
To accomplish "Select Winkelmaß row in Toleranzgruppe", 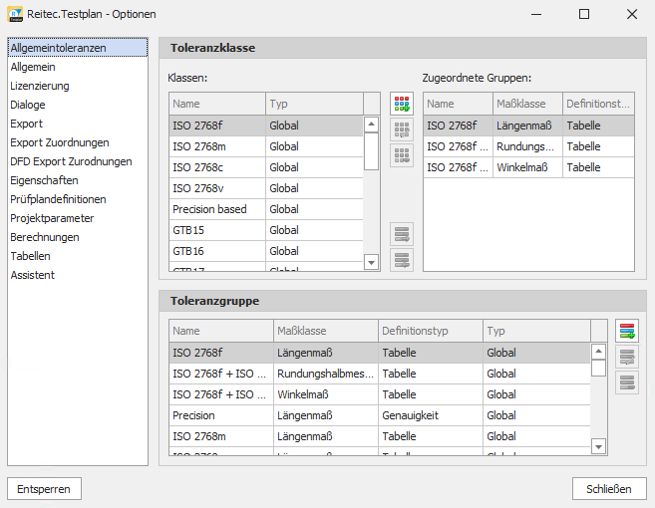I will [x=380, y=394].
